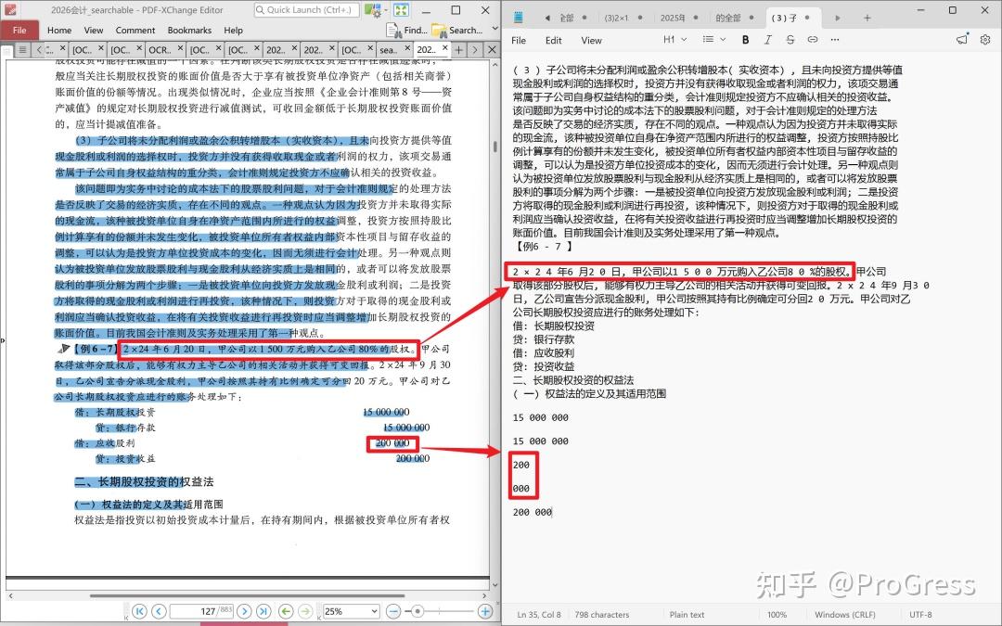Go to next view green arrow

coord(305,611)
